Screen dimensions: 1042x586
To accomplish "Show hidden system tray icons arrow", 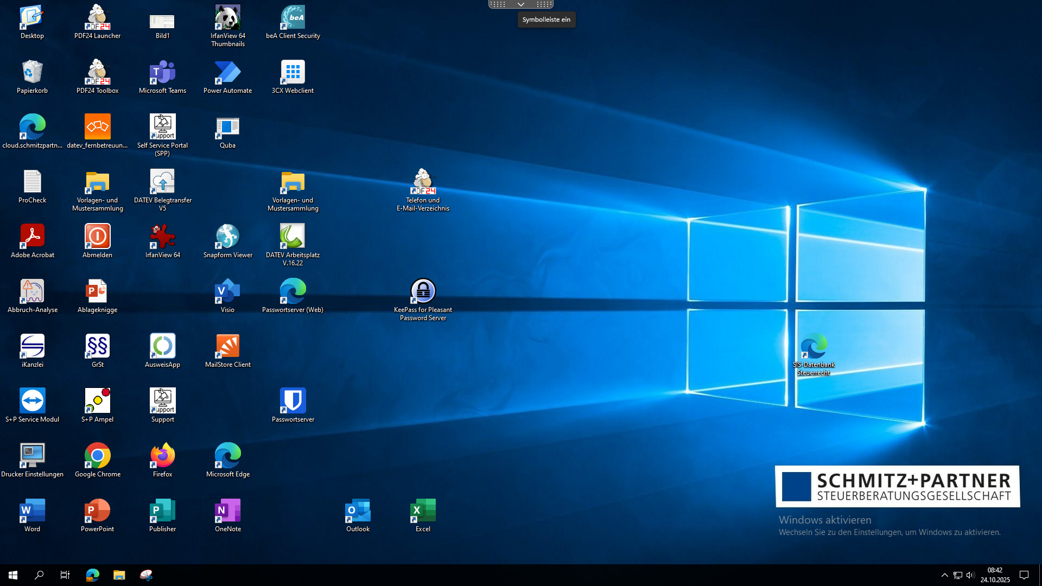I will tap(944, 575).
